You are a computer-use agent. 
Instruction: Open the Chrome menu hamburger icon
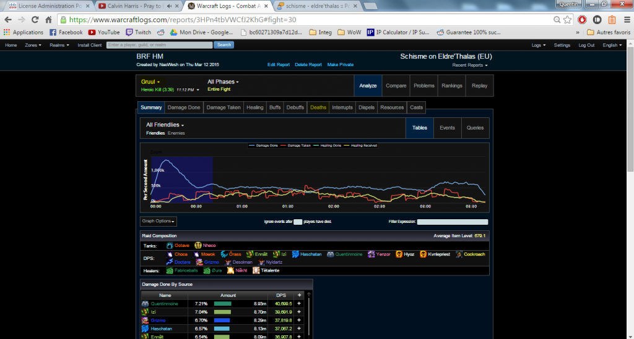tap(627, 20)
